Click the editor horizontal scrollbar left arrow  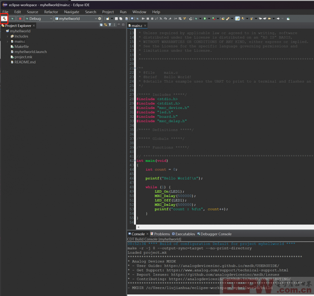pos(138,227)
